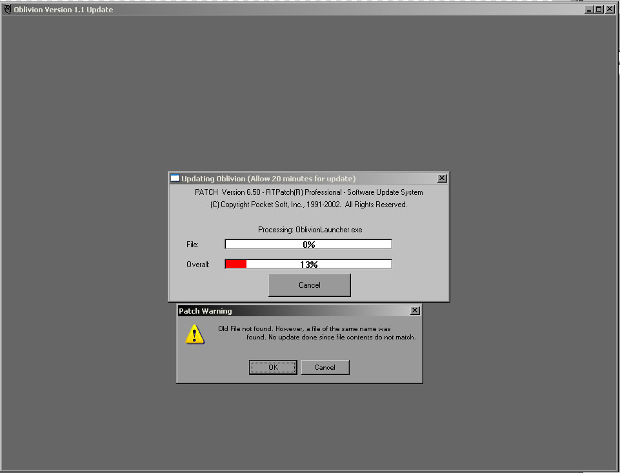Viewport: 620px width, 473px height.
Task: Click OK in the Patch Warning dialog
Action: pyautogui.click(x=273, y=367)
